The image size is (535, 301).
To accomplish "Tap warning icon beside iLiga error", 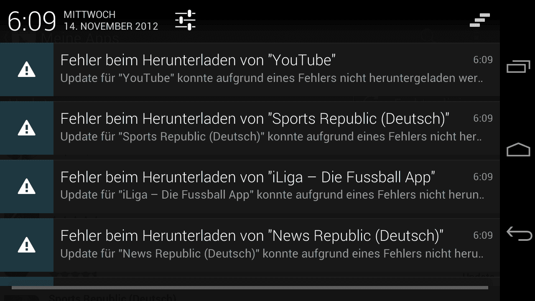I will tap(26, 186).
